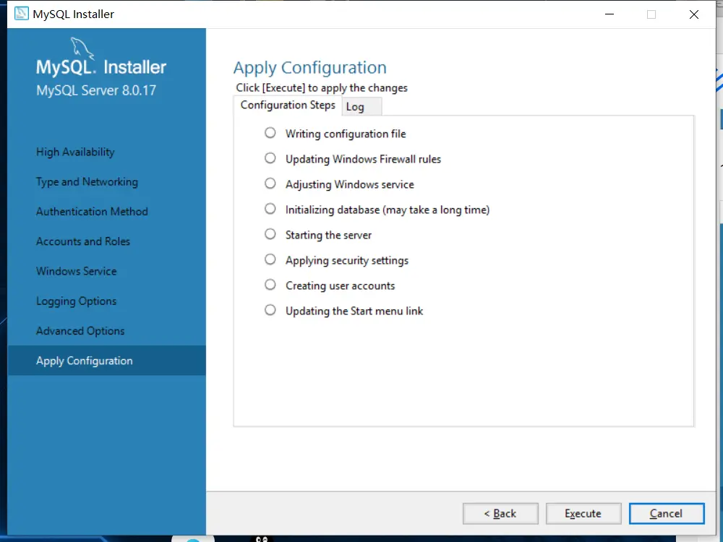Close the MySQL Installer window
Screen dimensions: 723x542
coord(694,14)
